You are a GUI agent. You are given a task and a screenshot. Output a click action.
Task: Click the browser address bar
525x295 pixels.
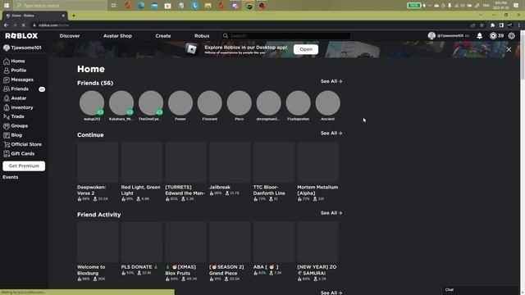249,25
